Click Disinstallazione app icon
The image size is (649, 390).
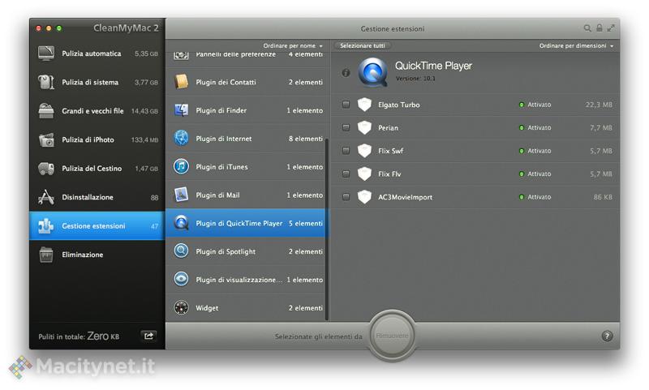coord(46,197)
